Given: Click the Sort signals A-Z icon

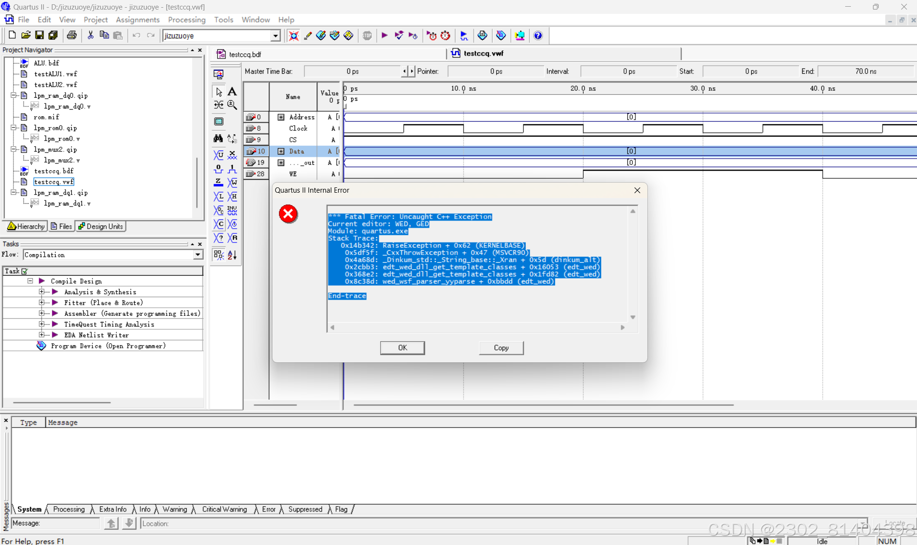Looking at the screenshot, I should pos(232,255).
